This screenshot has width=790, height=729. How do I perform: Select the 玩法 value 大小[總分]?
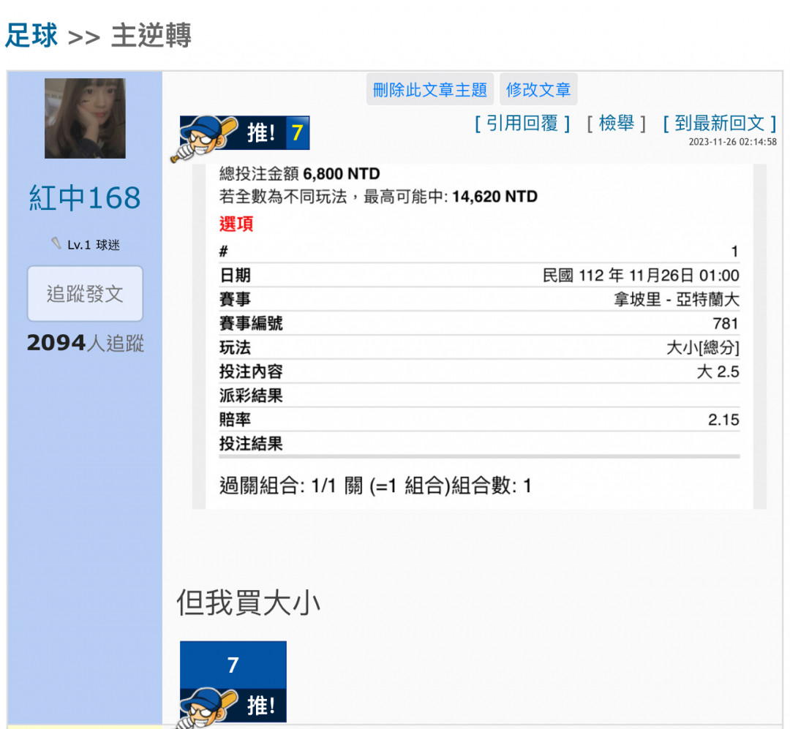coord(703,347)
